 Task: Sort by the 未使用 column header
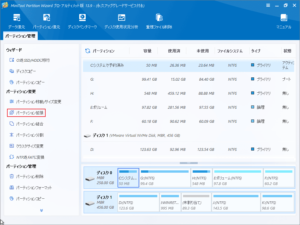[203, 51]
